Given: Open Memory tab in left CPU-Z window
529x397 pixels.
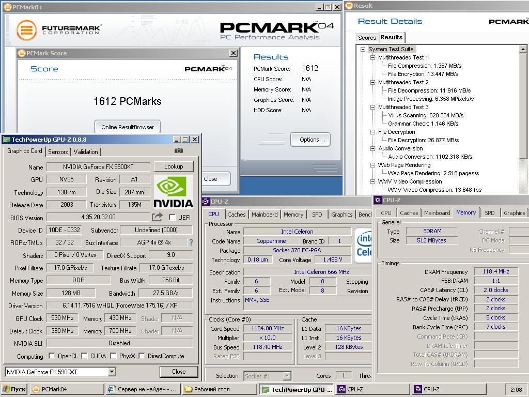Looking at the screenshot, I should (293, 215).
